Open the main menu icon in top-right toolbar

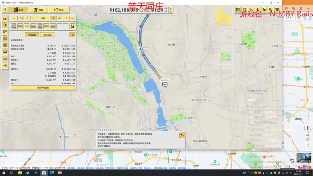tap(277, 10)
